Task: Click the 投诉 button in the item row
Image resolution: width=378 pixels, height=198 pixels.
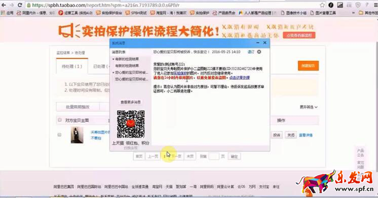Action: 277,135
